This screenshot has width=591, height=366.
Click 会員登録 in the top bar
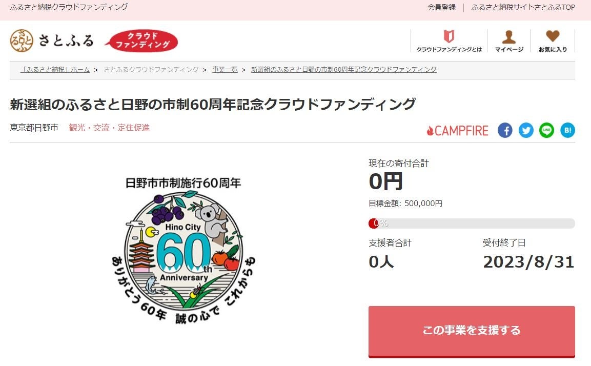click(x=441, y=7)
